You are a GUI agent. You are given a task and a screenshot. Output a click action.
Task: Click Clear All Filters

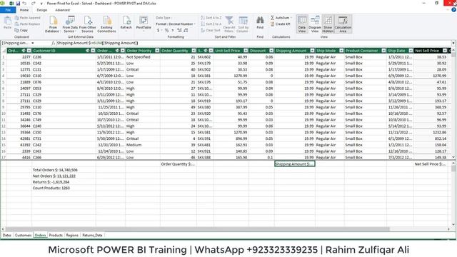click(229, 24)
